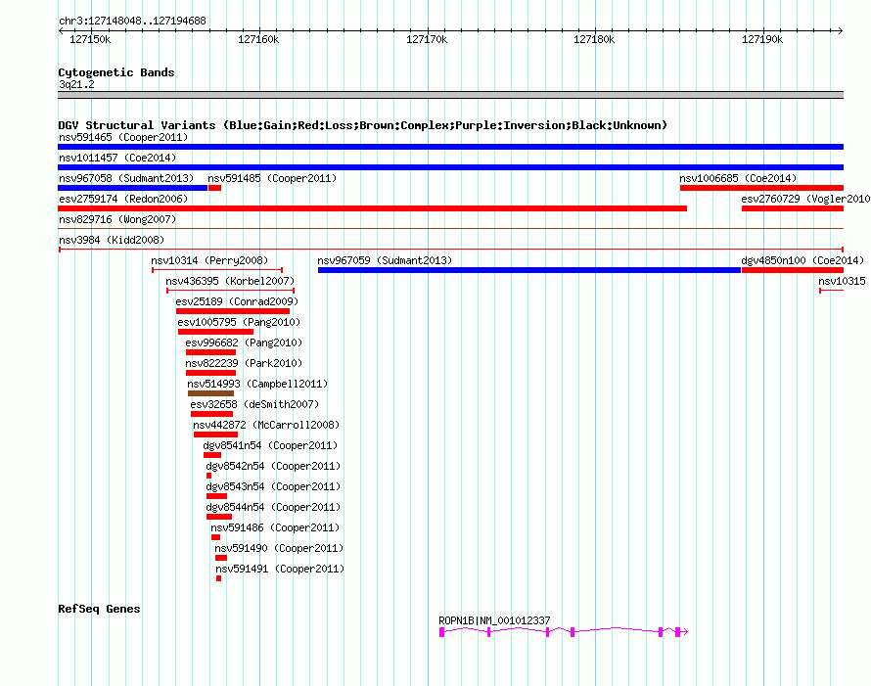Viewport: 871px width, 686px height.
Task: Click the red esv1005795 loss bar
Action: pos(215,332)
